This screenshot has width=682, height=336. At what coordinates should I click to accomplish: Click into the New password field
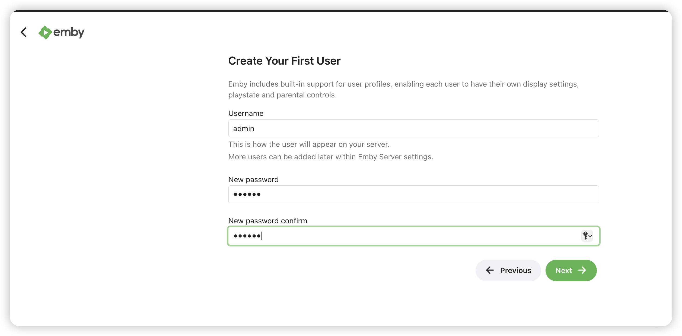(x=413, y=194)
